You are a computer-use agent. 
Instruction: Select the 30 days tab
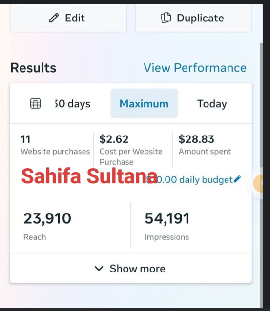pyautogui.click(x=73, y=104)
